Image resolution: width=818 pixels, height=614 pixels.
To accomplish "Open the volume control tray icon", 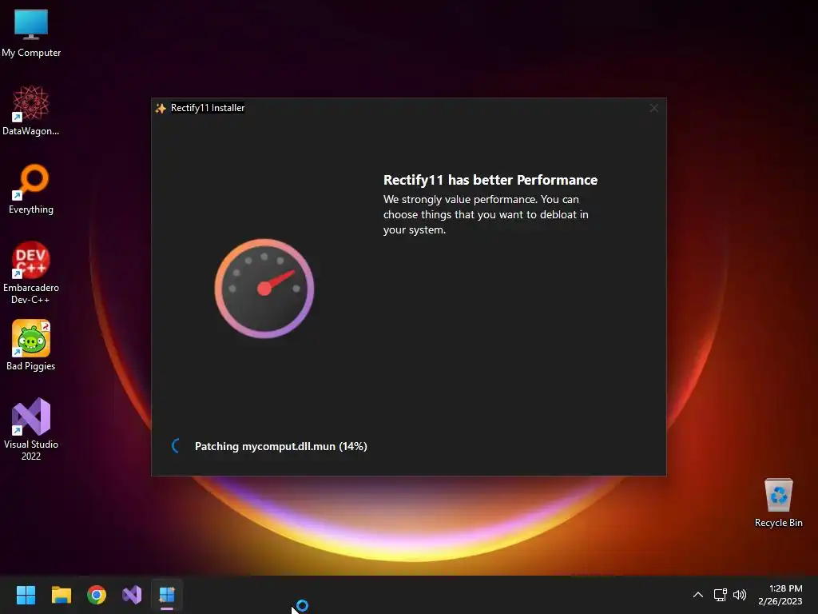I will pos(739,595).
